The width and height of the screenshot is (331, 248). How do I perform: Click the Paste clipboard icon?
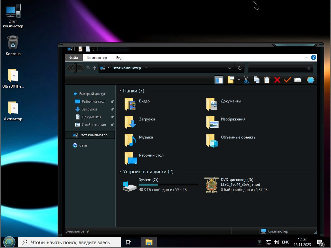point(267,80)
